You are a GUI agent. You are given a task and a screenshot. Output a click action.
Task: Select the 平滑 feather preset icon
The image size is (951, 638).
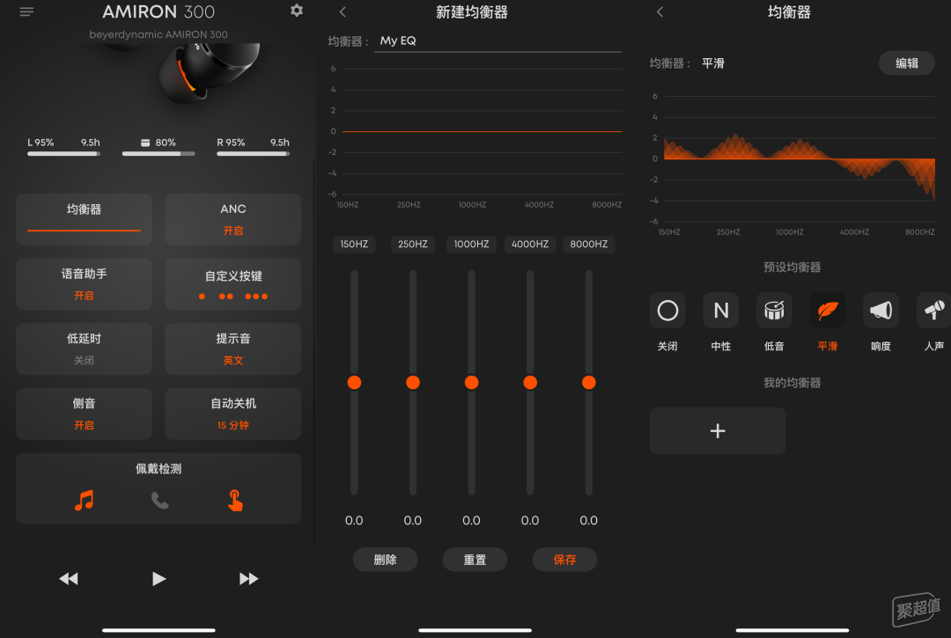tap(827, 311)
